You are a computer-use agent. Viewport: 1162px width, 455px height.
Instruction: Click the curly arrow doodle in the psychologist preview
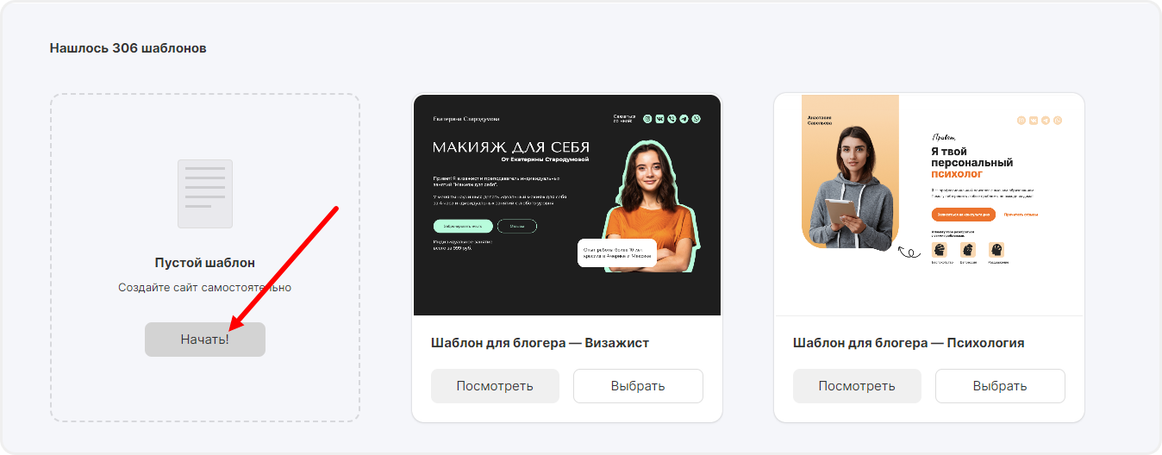pyautogui.click(x=909, y=252)
